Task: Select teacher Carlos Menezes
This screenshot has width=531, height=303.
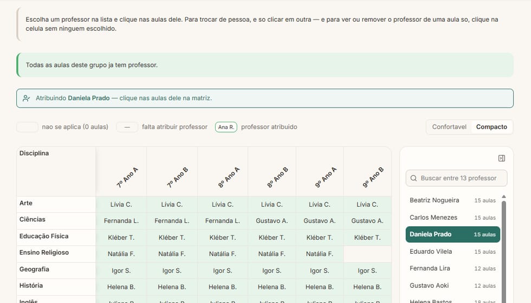Action: tap(453, 218)
